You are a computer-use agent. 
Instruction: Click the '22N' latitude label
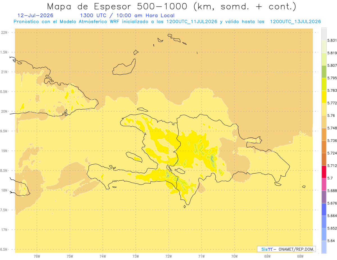(5, 33)
